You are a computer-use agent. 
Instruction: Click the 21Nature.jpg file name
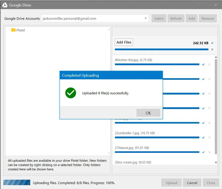[124, 148]
